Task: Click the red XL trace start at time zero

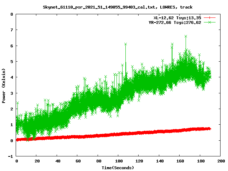Action: (17, 140)
